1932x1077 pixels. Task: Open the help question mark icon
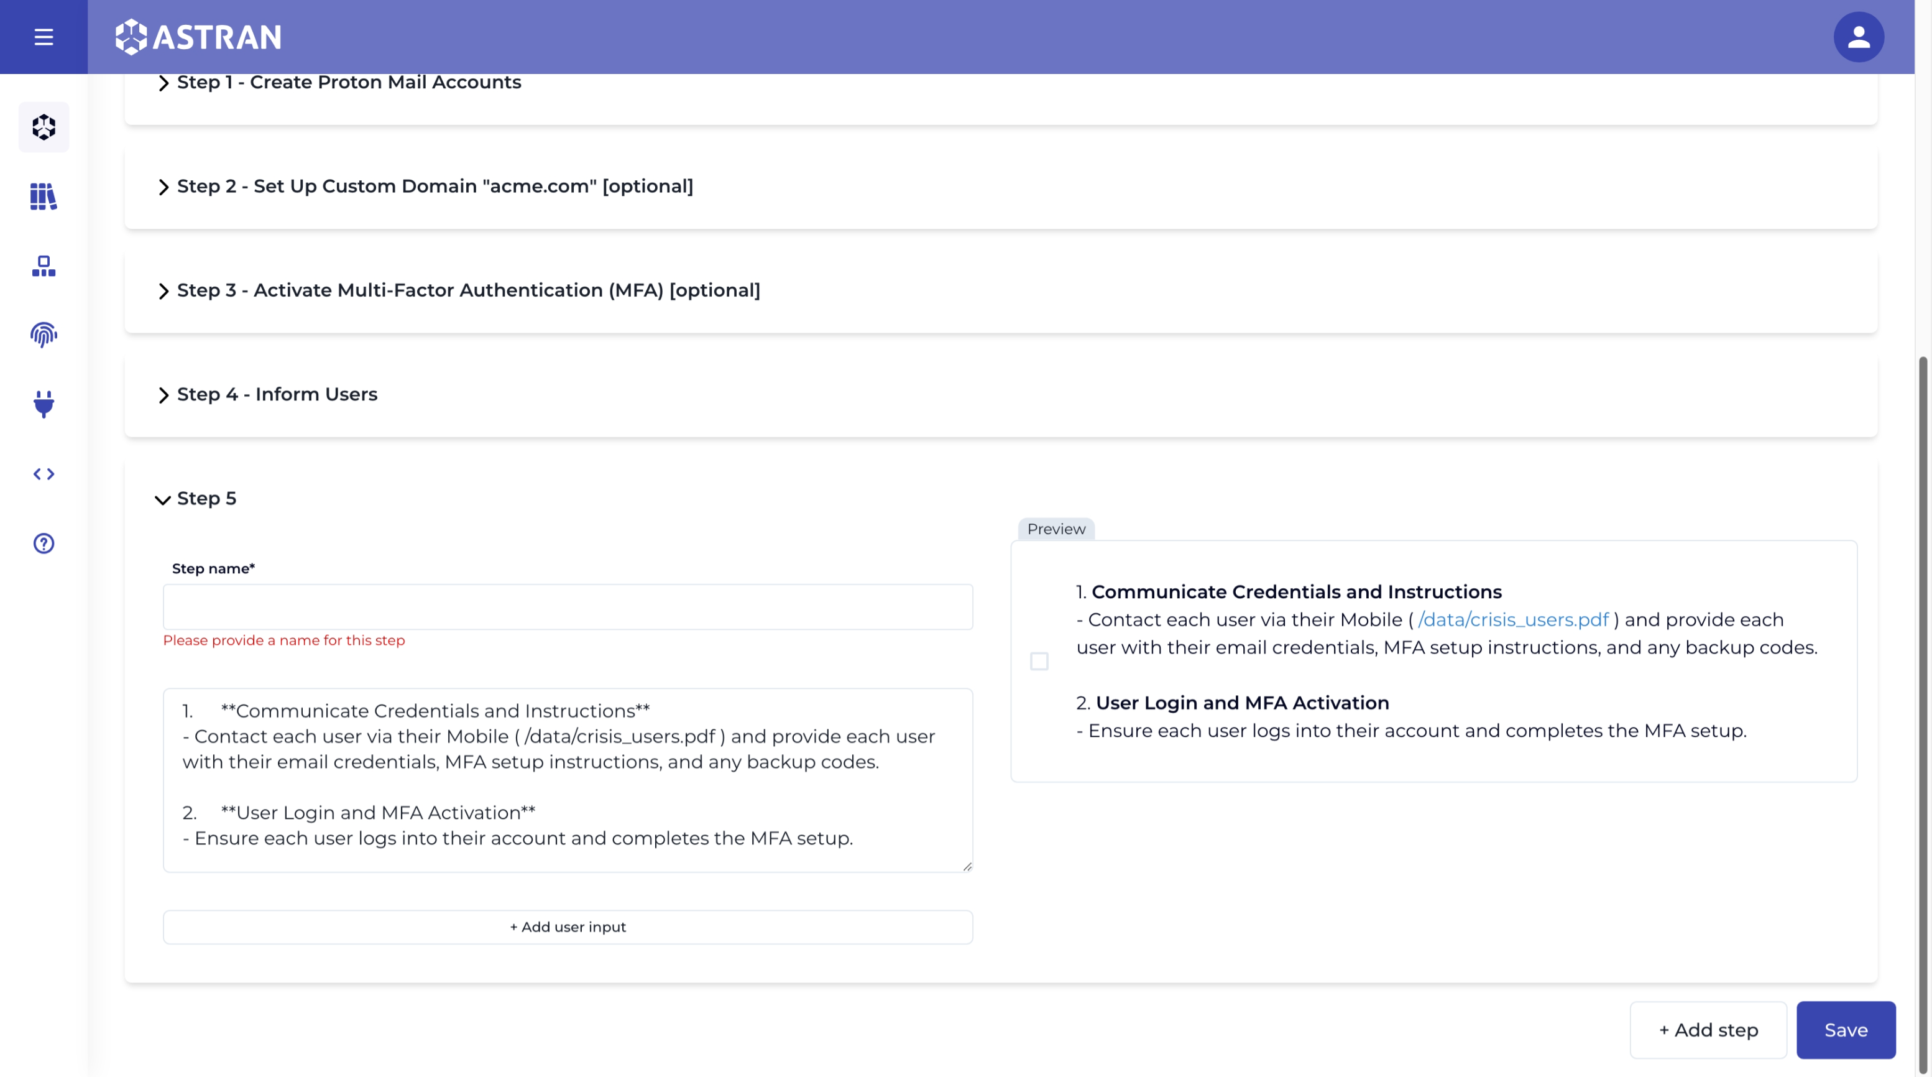point(44,543)
